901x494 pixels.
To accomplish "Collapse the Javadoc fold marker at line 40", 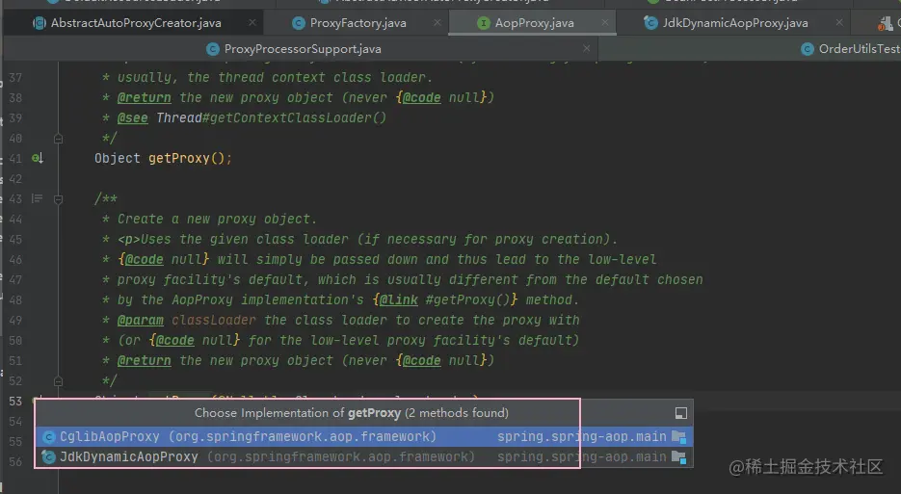I will coord(58,139).
